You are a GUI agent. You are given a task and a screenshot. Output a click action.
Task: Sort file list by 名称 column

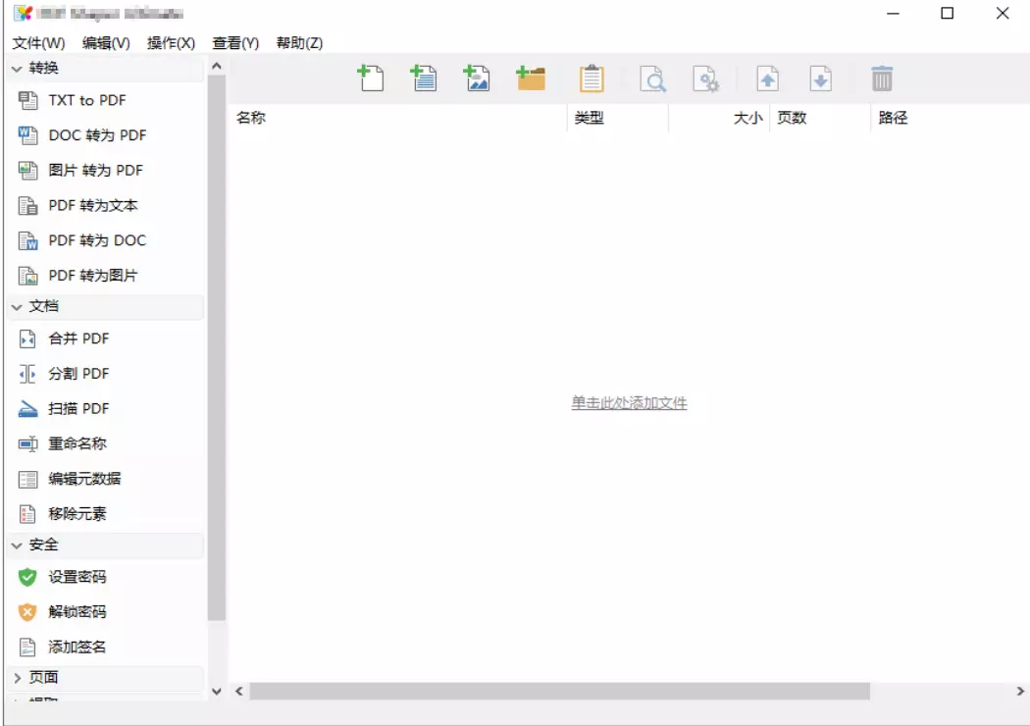[397, 119]
